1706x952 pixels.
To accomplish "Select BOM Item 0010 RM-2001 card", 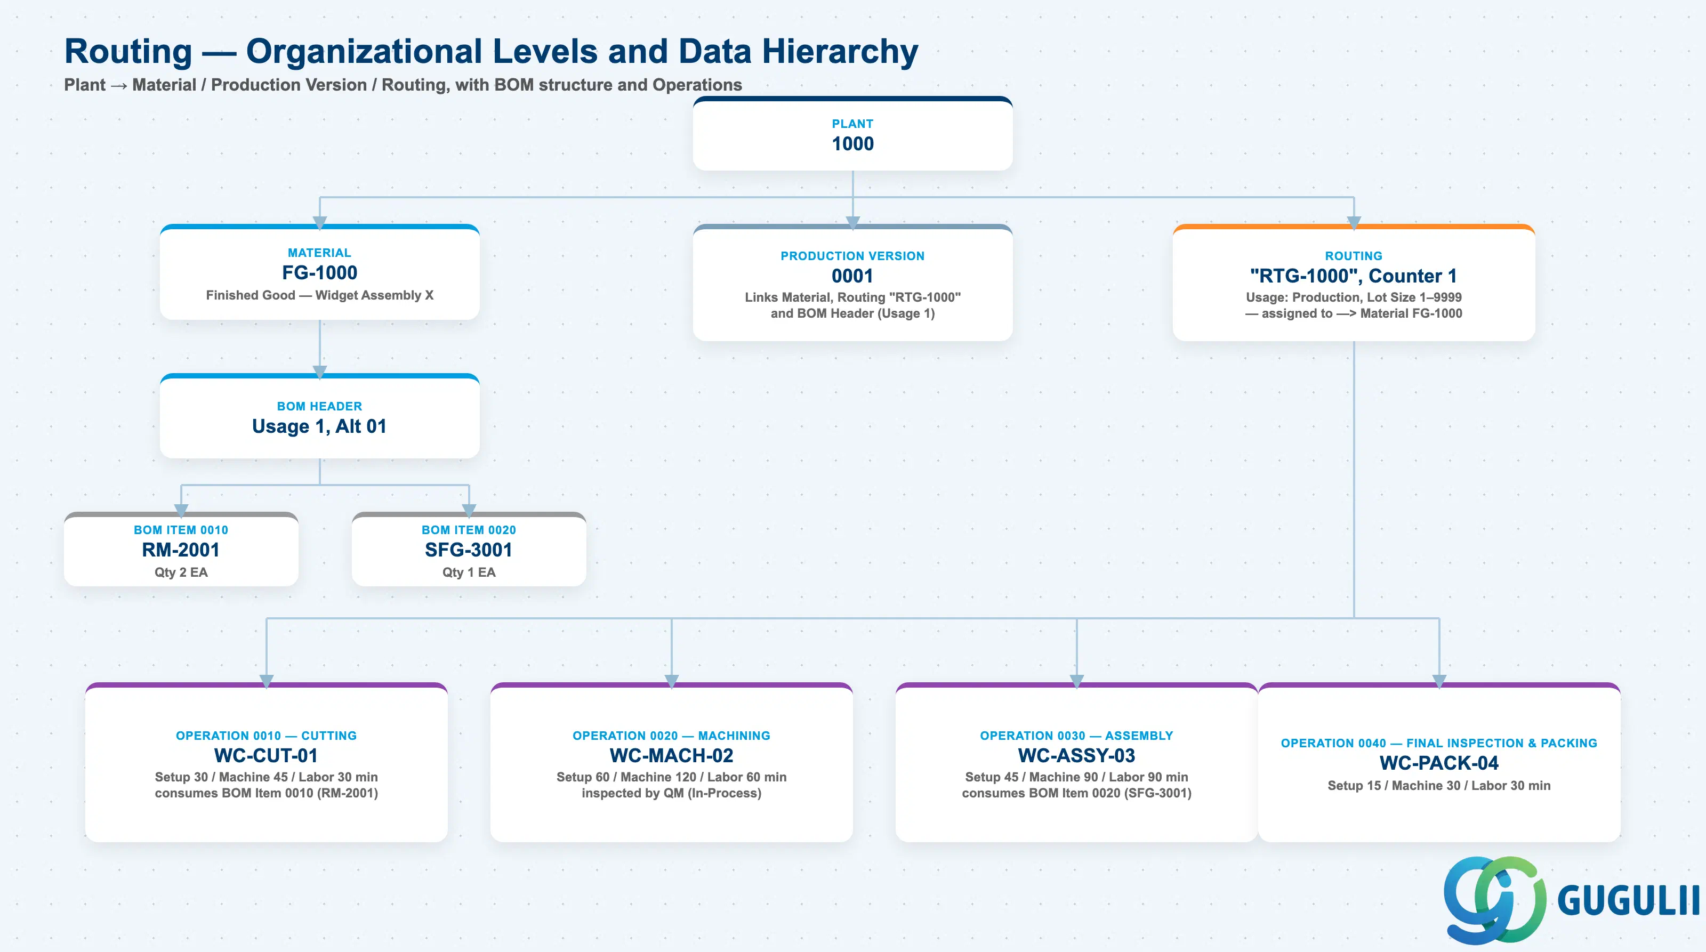I will pos(181,549).
